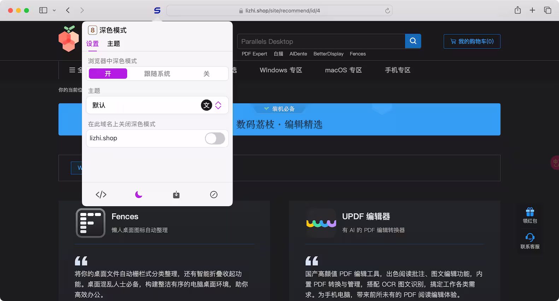This screenshot has height=301, width=559.
Task: Reload the page with refresh icon
Action: (388, 11)
